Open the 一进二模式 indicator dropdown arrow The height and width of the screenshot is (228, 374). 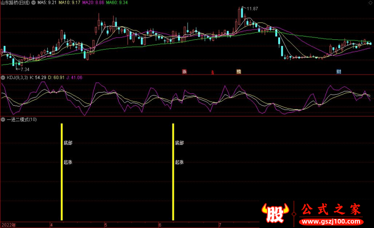[x=3, y=119]
